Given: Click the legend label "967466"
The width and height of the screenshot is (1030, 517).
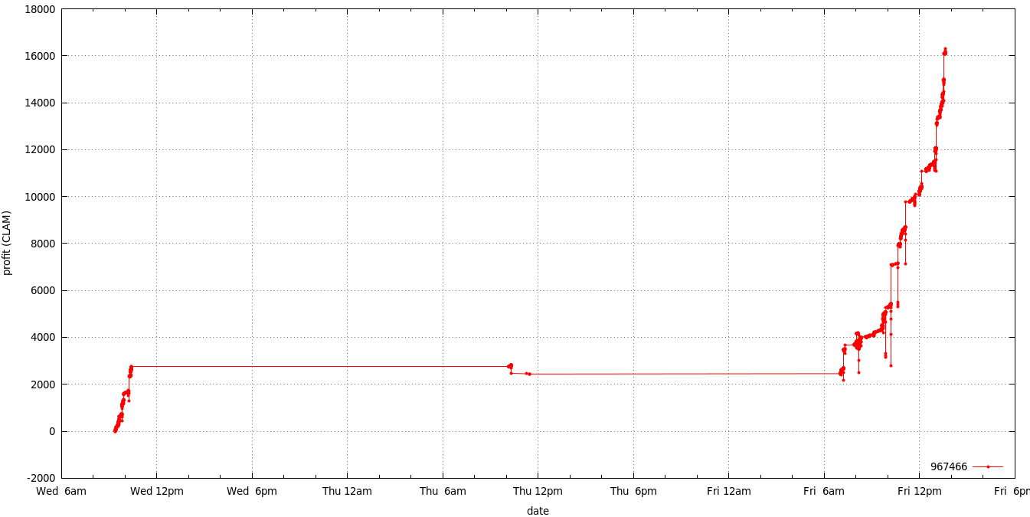Looking at the screenshot, I should (949, 466).
